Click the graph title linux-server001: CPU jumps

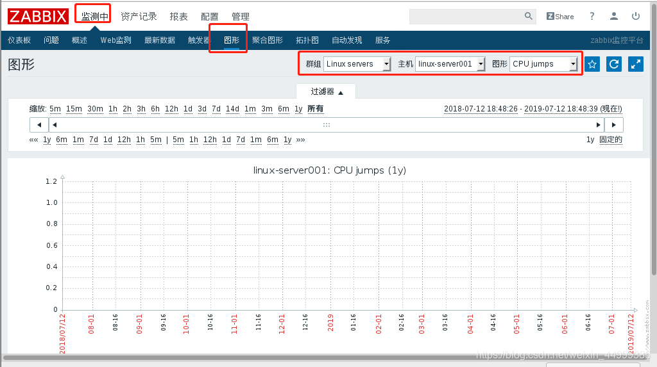(x=329, y=170)
